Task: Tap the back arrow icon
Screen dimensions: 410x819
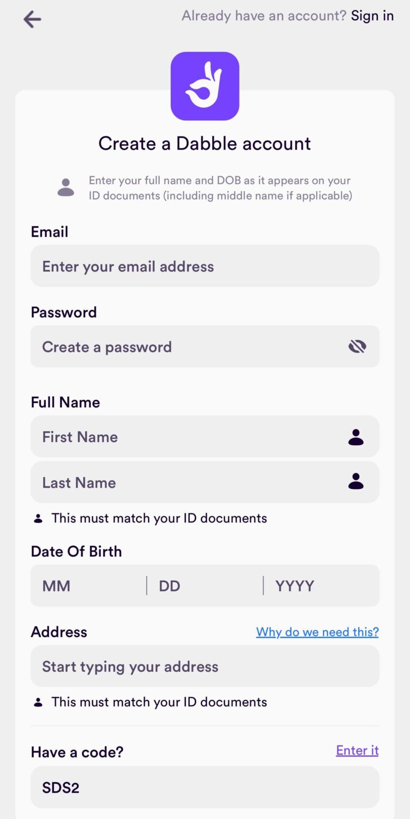Action: point(32,20)
